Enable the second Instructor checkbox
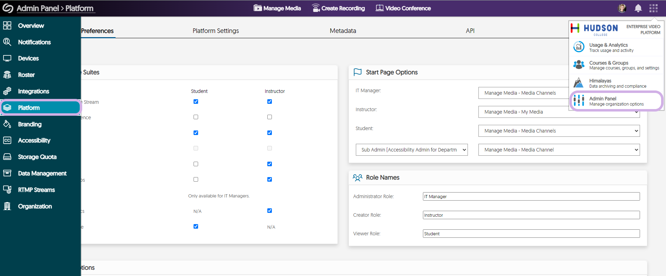 pos(269,117)
